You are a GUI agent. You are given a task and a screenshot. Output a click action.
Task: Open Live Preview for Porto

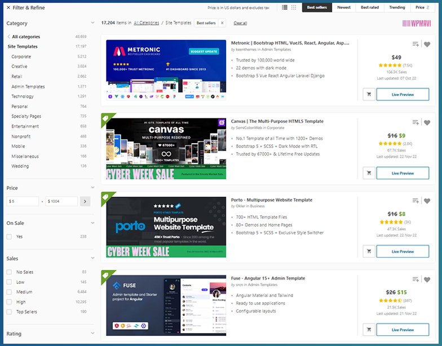(403, 251)
